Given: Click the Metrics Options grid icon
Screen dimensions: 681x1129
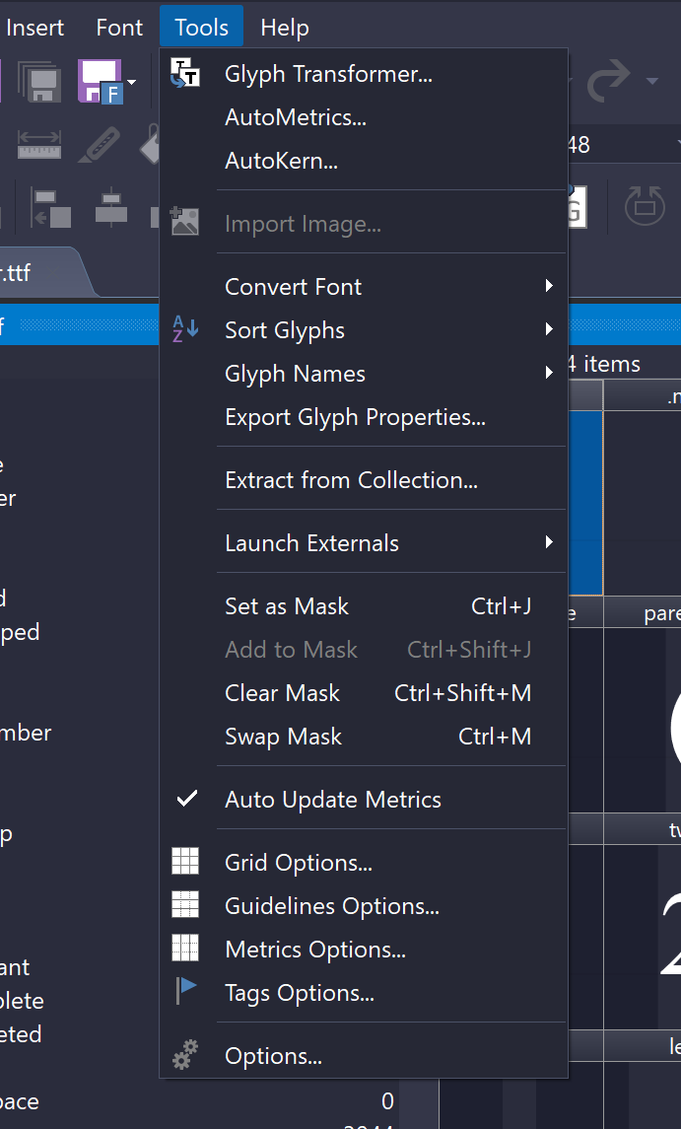Looking at the screenshot, I should click(185, 949).
